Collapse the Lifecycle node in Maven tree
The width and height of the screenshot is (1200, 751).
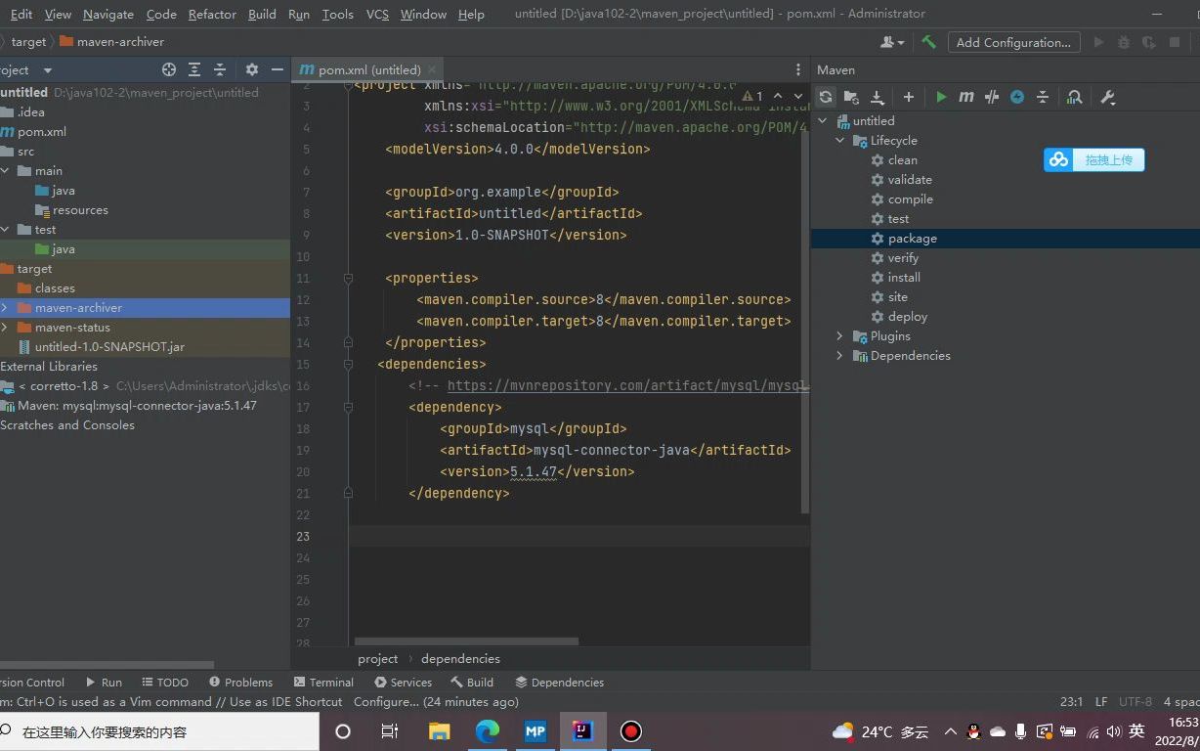pos(839,140)
